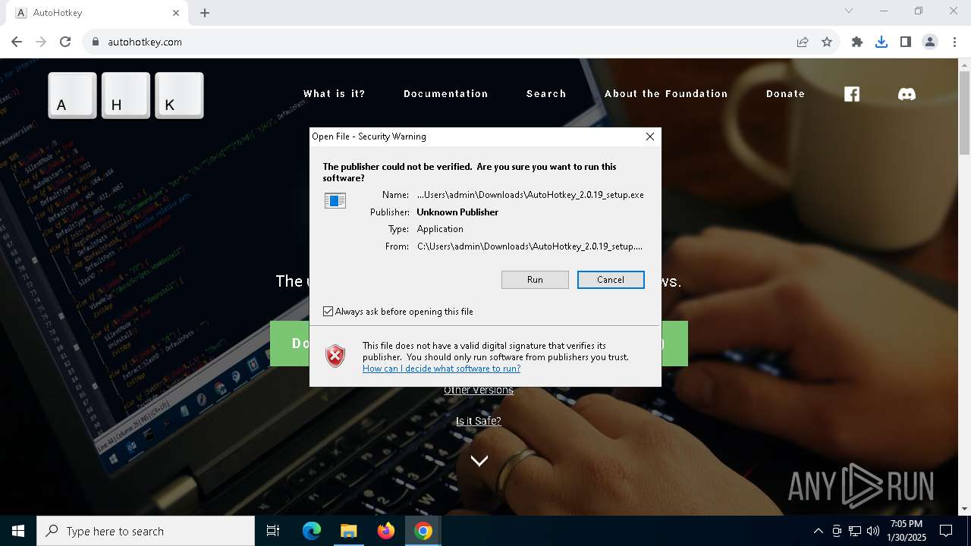Open AutoHotkey Discord icon
Image resolution: width=971 pixels, height=546 pixels.
point(907,94)
